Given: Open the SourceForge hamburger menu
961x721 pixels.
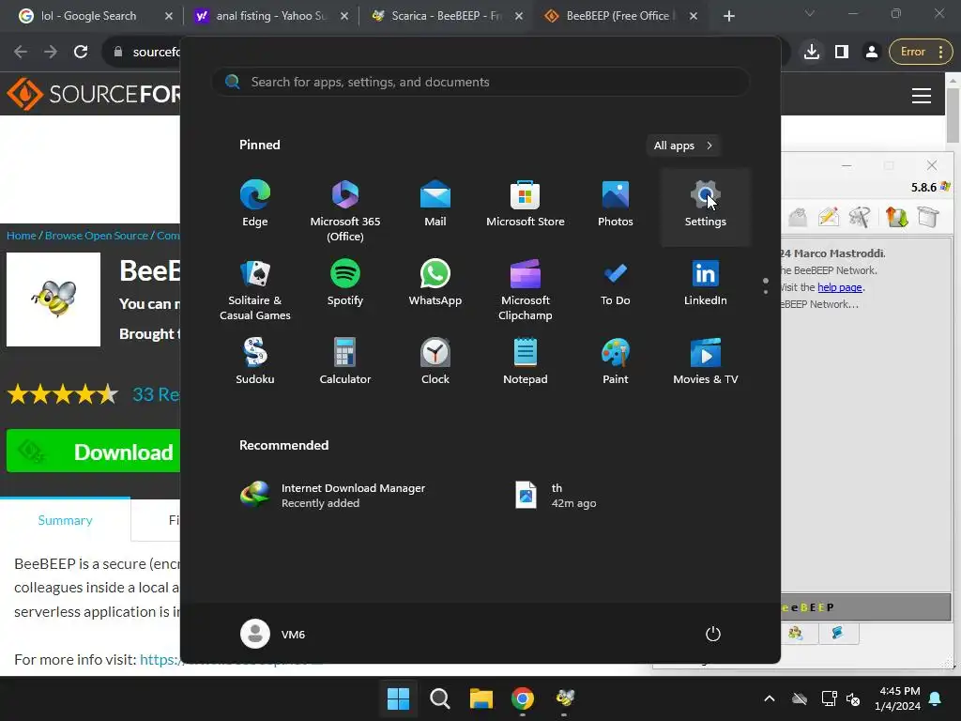Looking at the screenshot, I should pos(922,96).
